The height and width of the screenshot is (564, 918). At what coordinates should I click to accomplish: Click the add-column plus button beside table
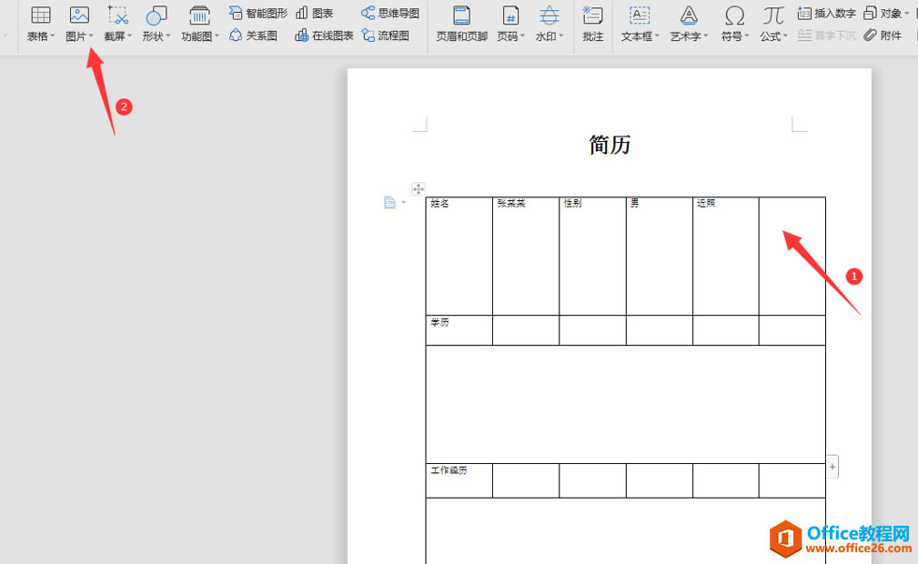(x=832, y=467)
